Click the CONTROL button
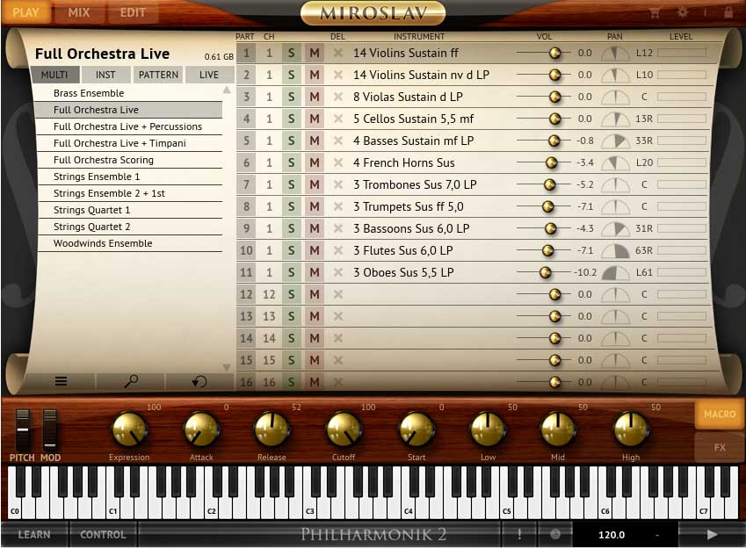Image resolution: width=746 pixels, height=548 pixels. point(103,534)
